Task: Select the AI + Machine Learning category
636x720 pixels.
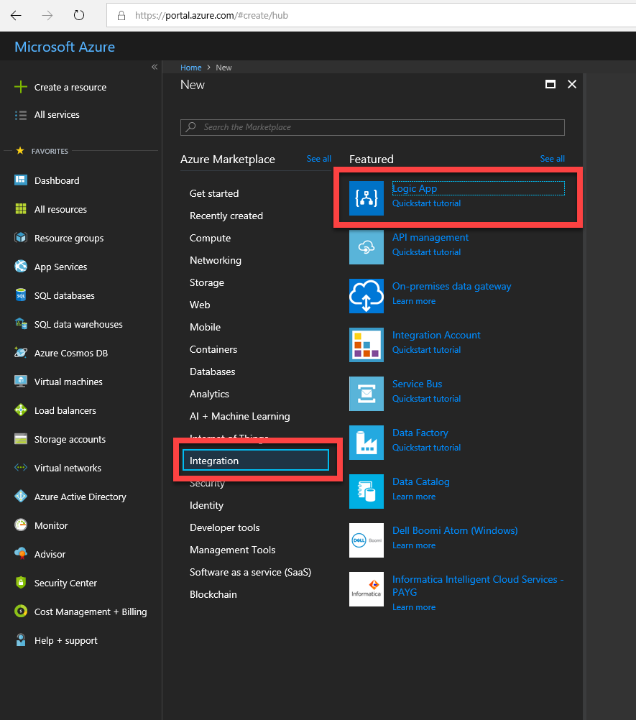Action: click(x=240, y=416)
